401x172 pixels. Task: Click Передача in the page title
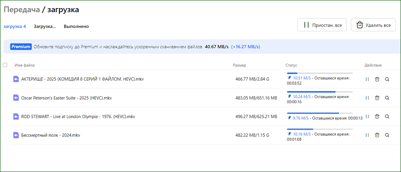click(22, 10)
